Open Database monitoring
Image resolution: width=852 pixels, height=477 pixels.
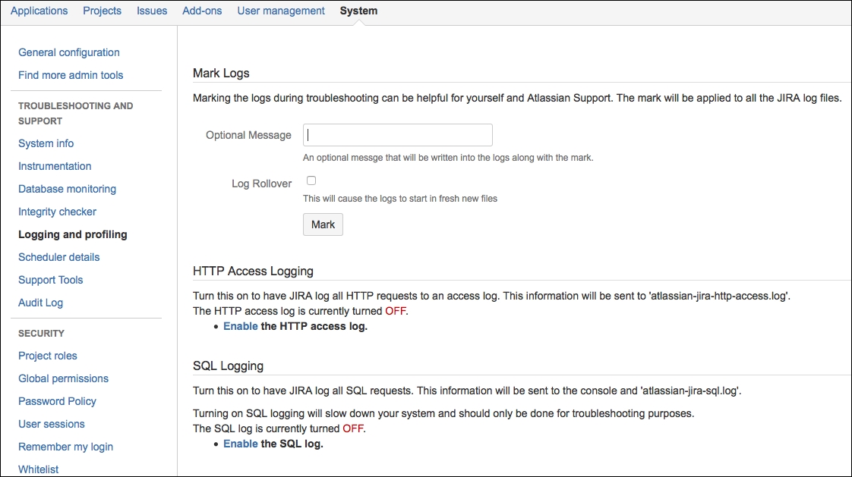tap(66, 189)
